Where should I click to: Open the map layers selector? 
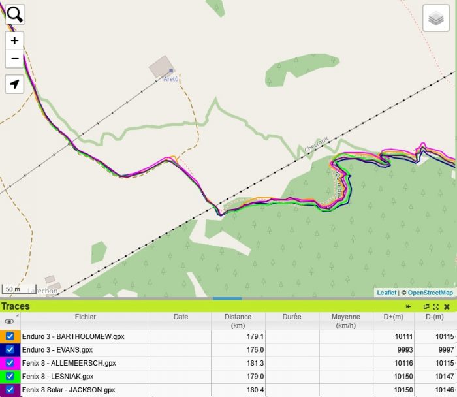click(437, 18)
